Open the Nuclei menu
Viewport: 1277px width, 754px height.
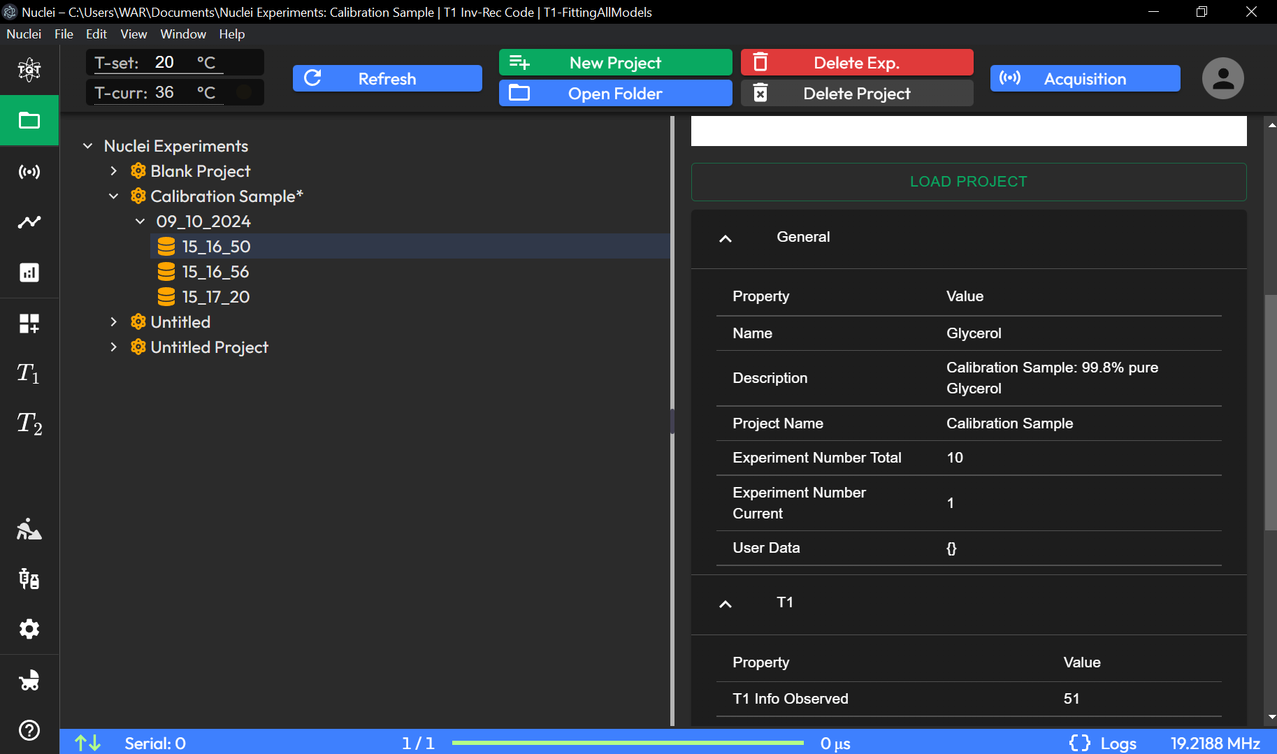click(x=24, y=34)
